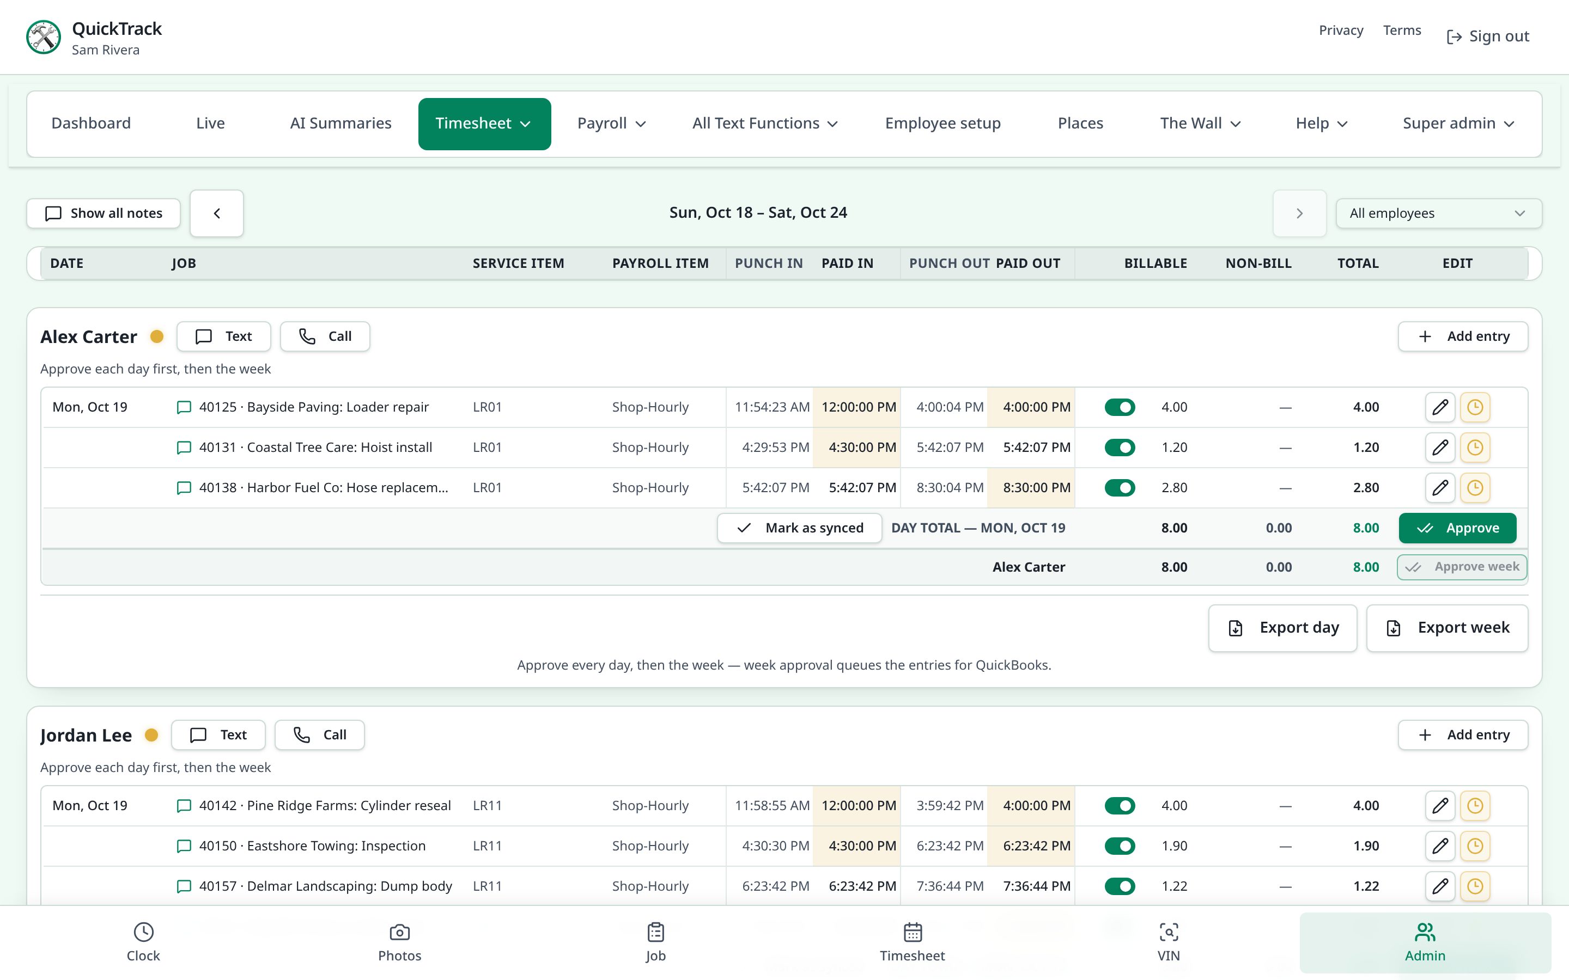The width and height of the screenshot is (1569, 980).
Task: Open note icon for job 40138
Action: pyautogui.click(x=184, y=487)
